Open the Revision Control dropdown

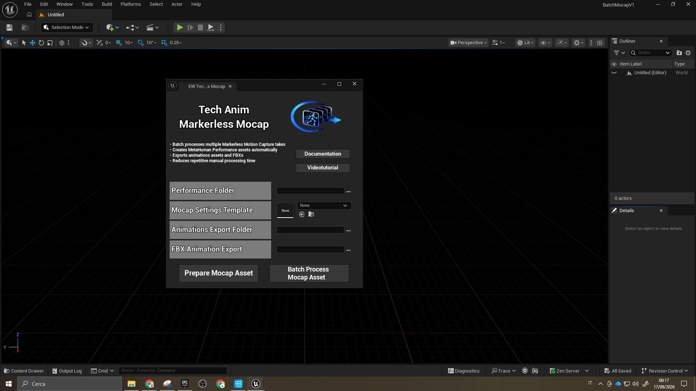(665, 371)
